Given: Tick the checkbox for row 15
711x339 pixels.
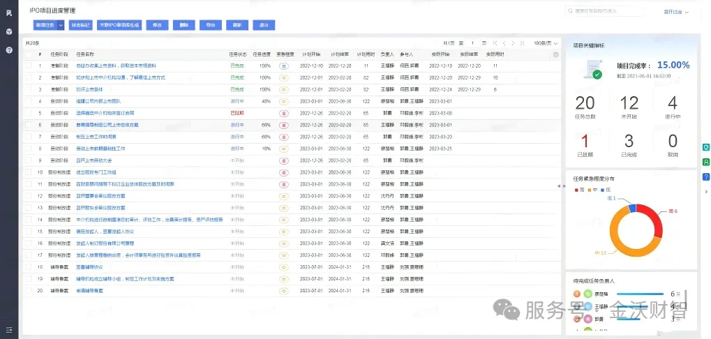Looking at the screenshot, I should [x=28, y=231].
